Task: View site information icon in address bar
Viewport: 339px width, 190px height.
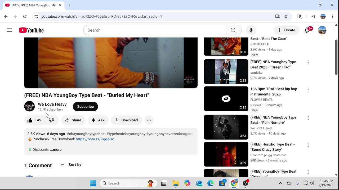Action: 36,16
